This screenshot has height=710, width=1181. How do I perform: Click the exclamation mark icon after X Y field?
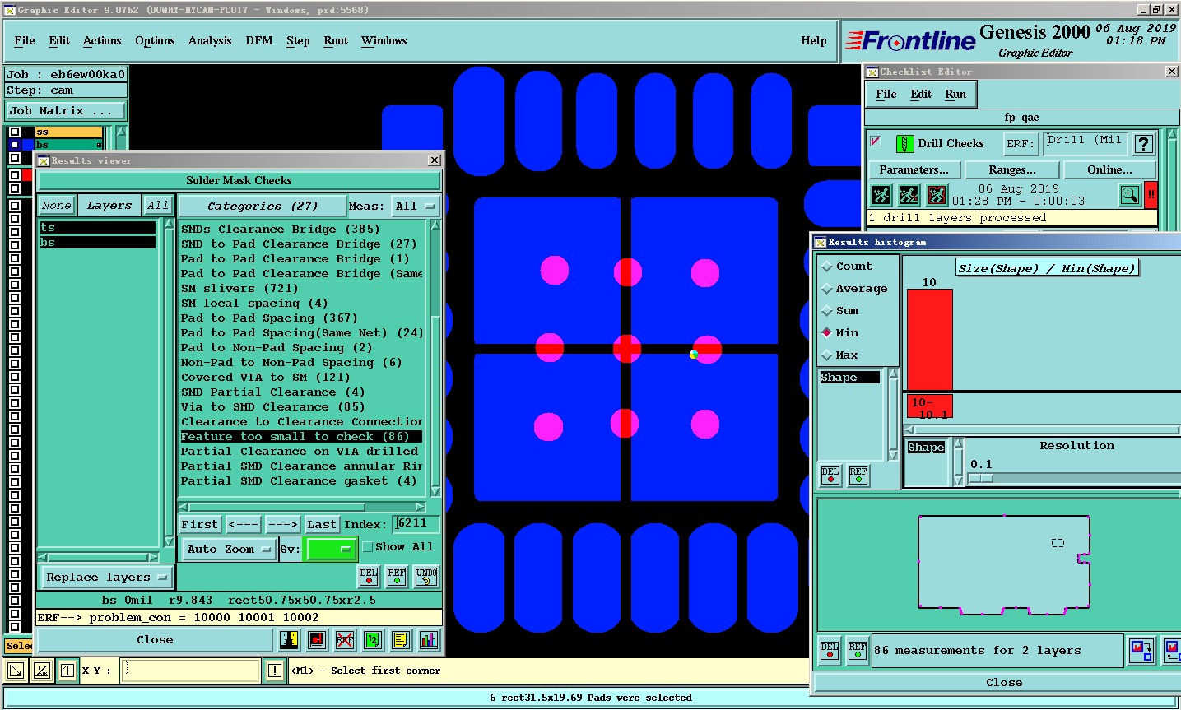pos(275,671)
